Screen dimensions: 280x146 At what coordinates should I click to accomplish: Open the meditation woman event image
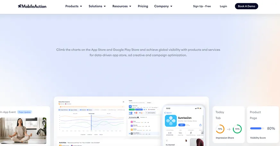click(23, 131)
